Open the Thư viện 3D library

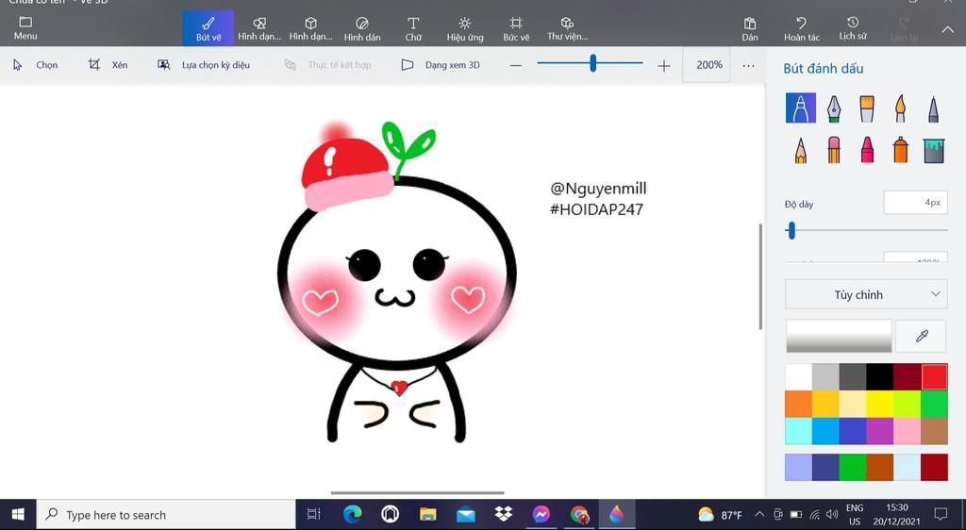tap(567, 28)
